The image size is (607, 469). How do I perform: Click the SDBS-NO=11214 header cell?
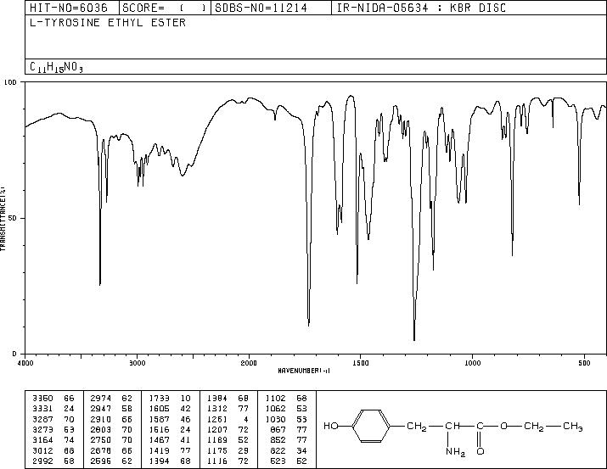coord(271,8)
